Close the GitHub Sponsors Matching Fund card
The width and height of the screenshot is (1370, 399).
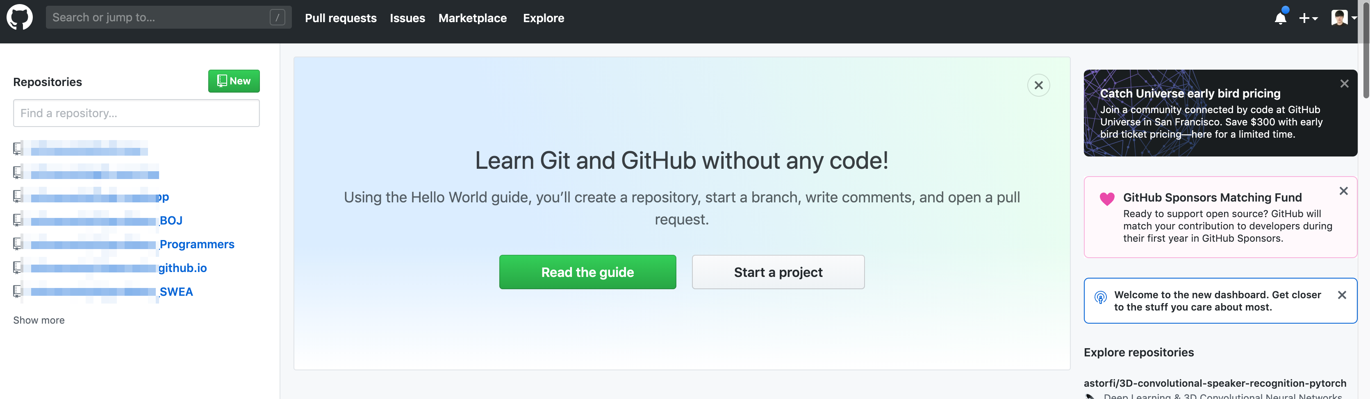(1343, 191)
